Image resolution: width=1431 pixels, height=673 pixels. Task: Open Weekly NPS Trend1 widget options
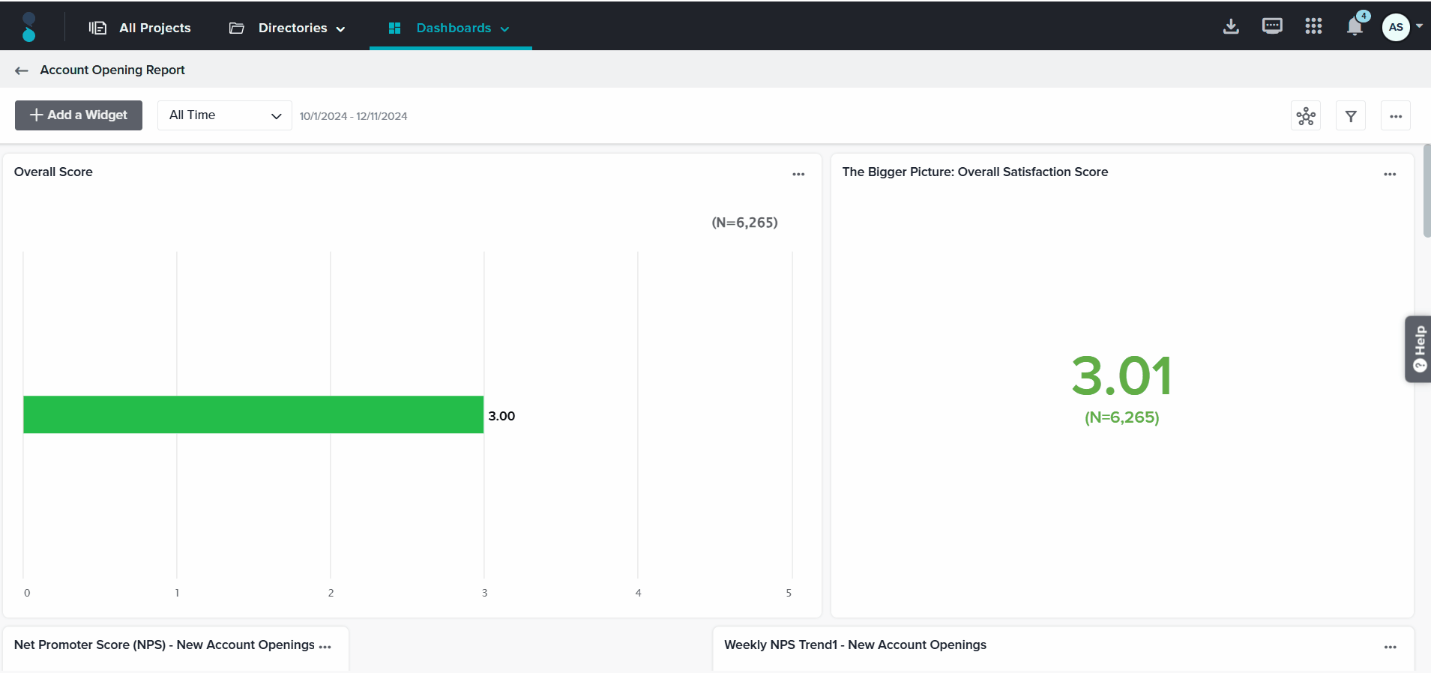pos(1390,647)
